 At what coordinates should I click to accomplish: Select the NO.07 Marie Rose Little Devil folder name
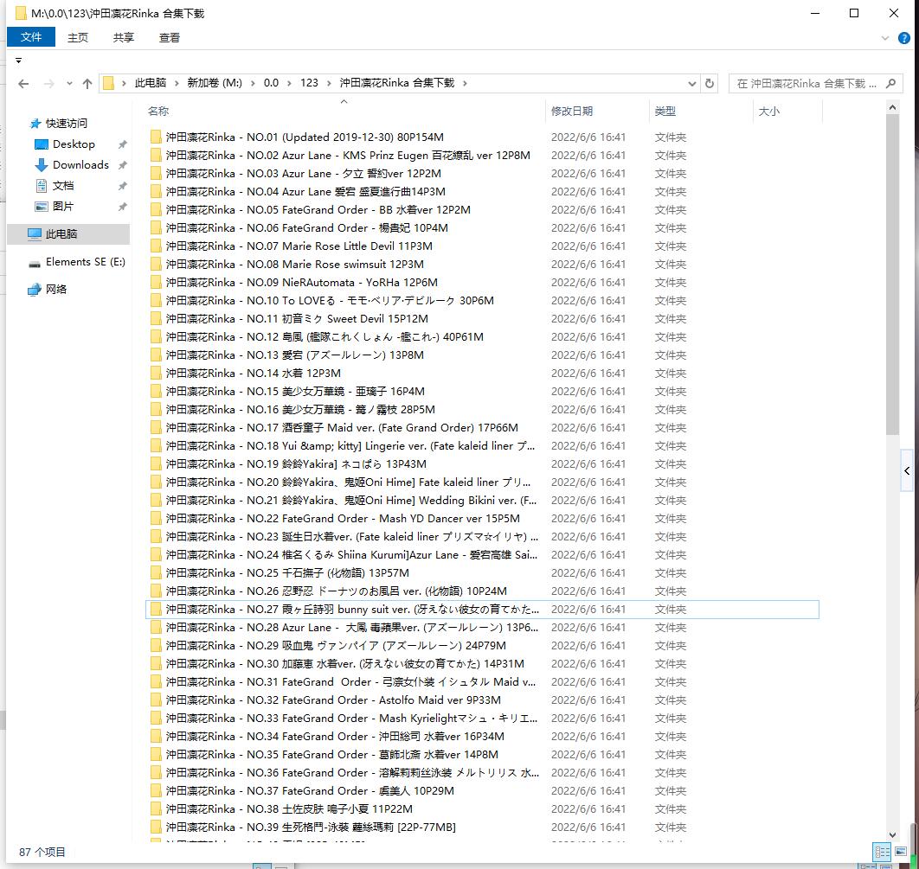(299, 246)
